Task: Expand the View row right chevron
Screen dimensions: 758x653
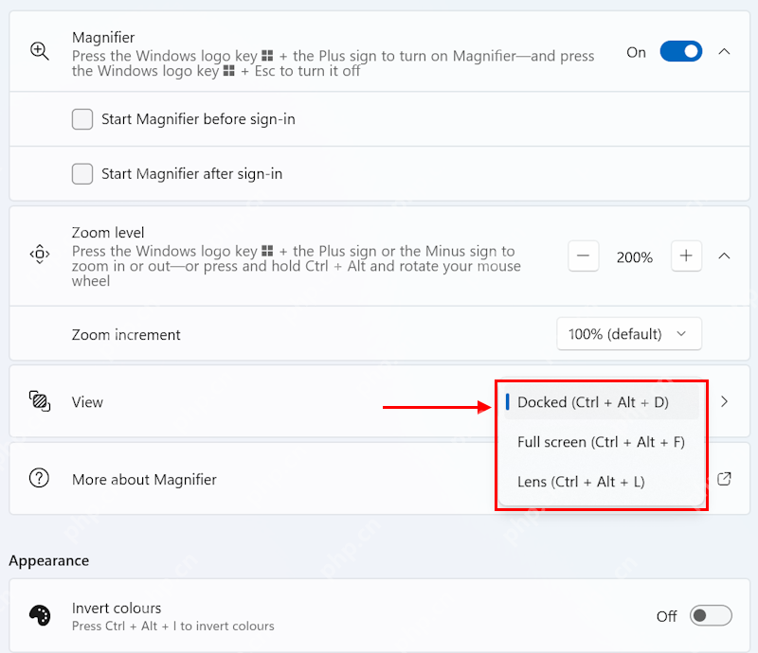Action: (x=724, y=401)
